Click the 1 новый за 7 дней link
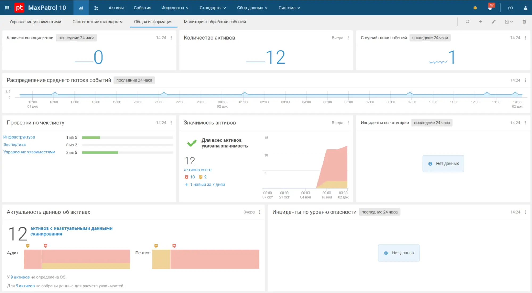 [x=207, y=185]
